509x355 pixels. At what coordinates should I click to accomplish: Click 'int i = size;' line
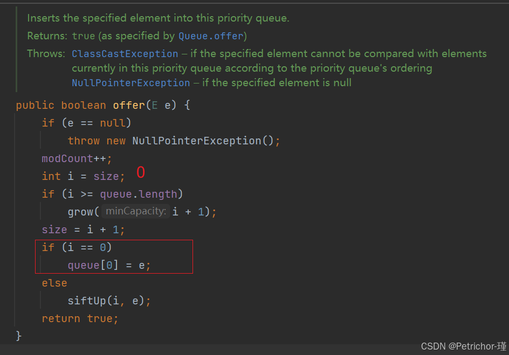tap(83, 176)
